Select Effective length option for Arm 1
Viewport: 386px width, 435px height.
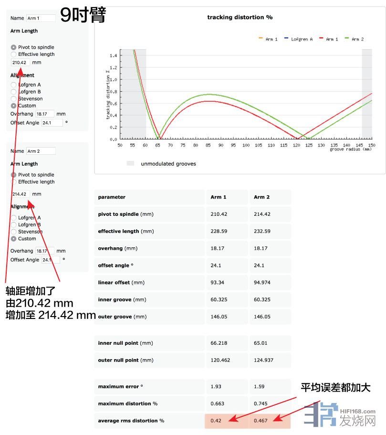(x=13, y=54)
